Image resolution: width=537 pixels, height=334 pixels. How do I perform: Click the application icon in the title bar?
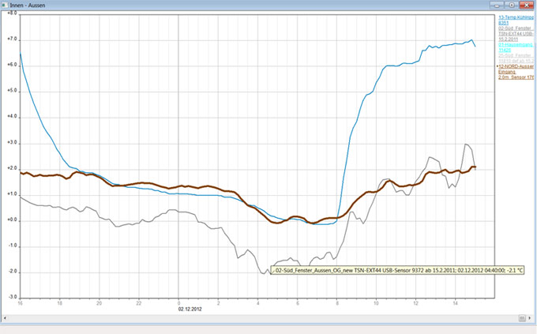[x=6, y=6]
